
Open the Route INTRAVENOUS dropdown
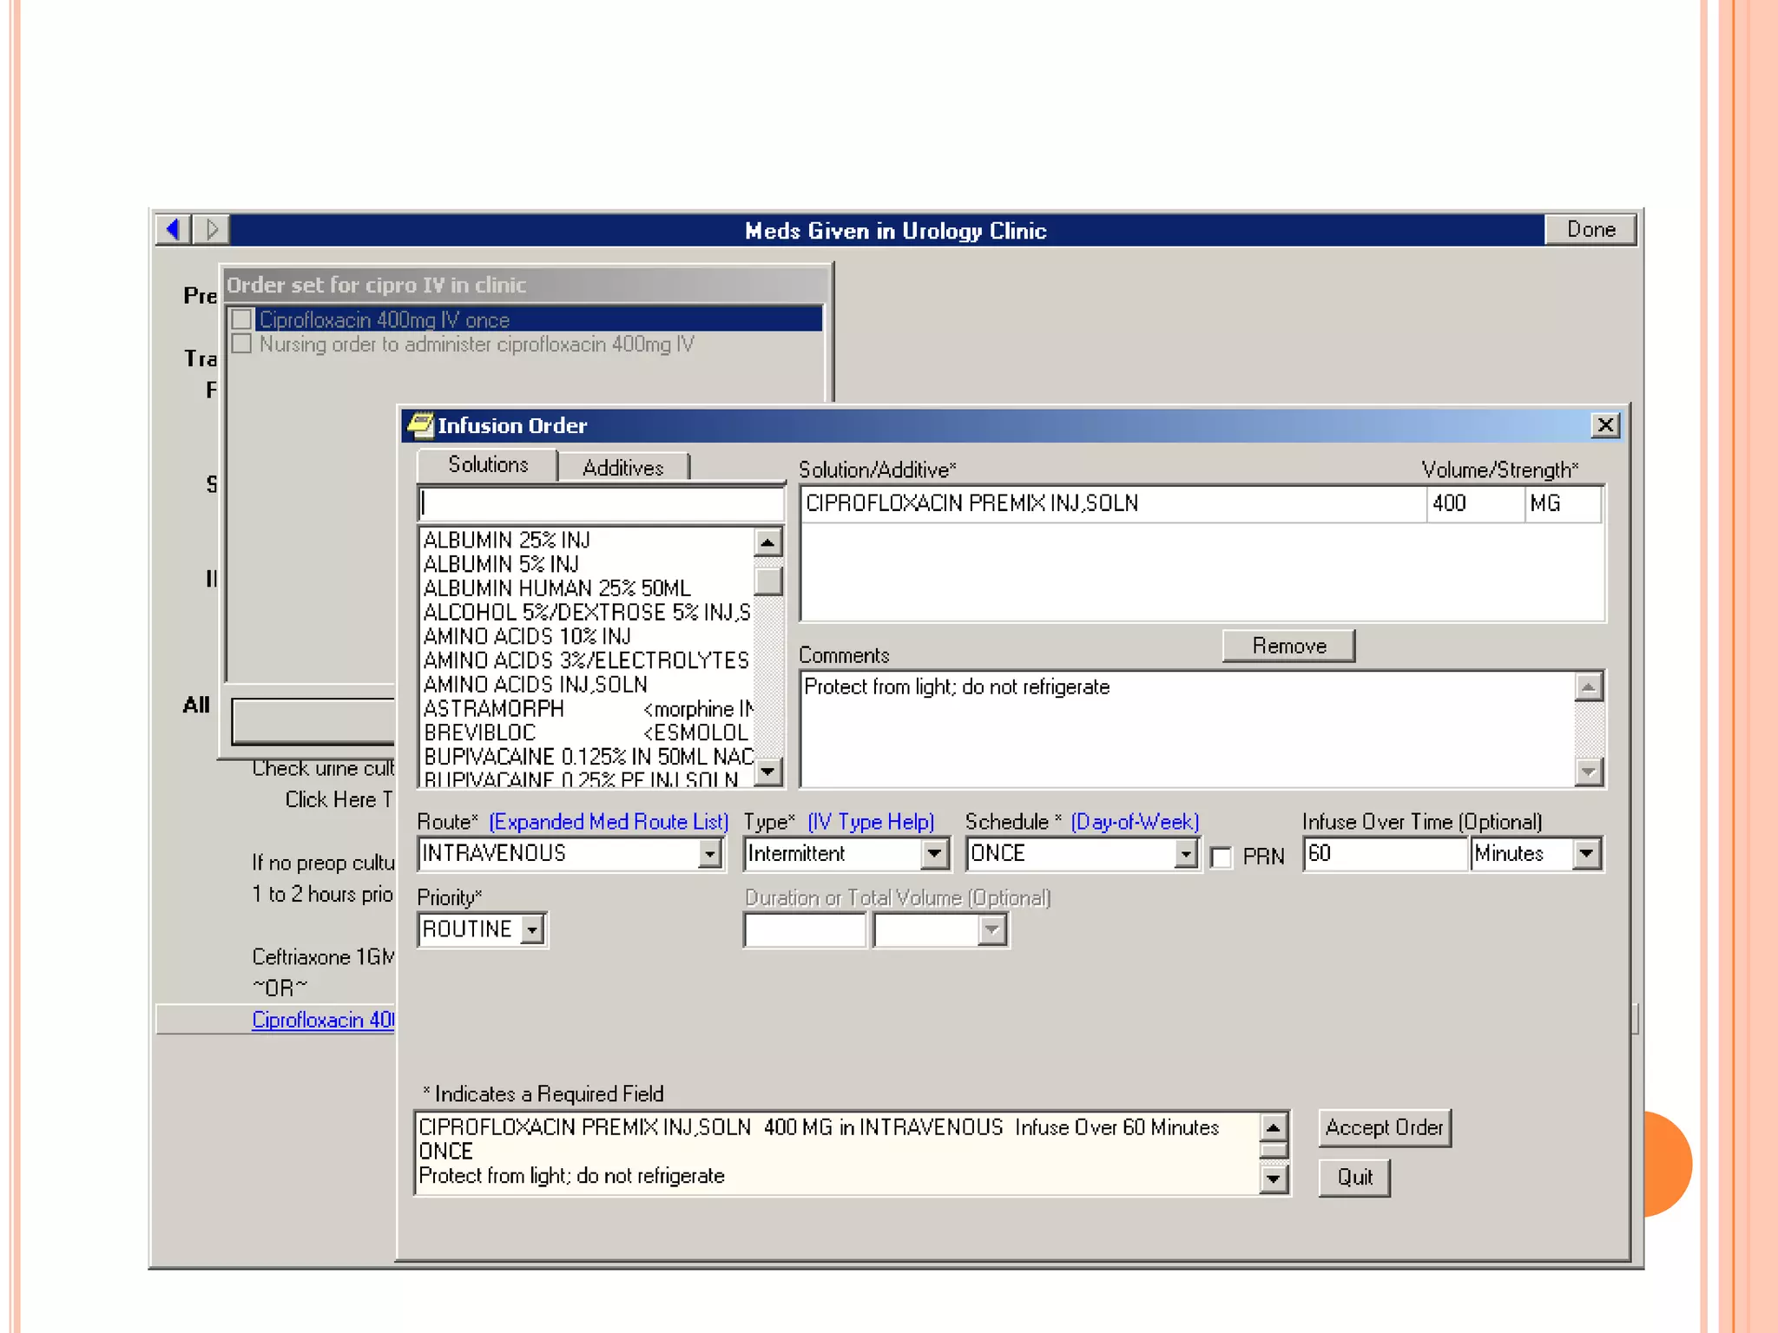click(x=709, y=854)
